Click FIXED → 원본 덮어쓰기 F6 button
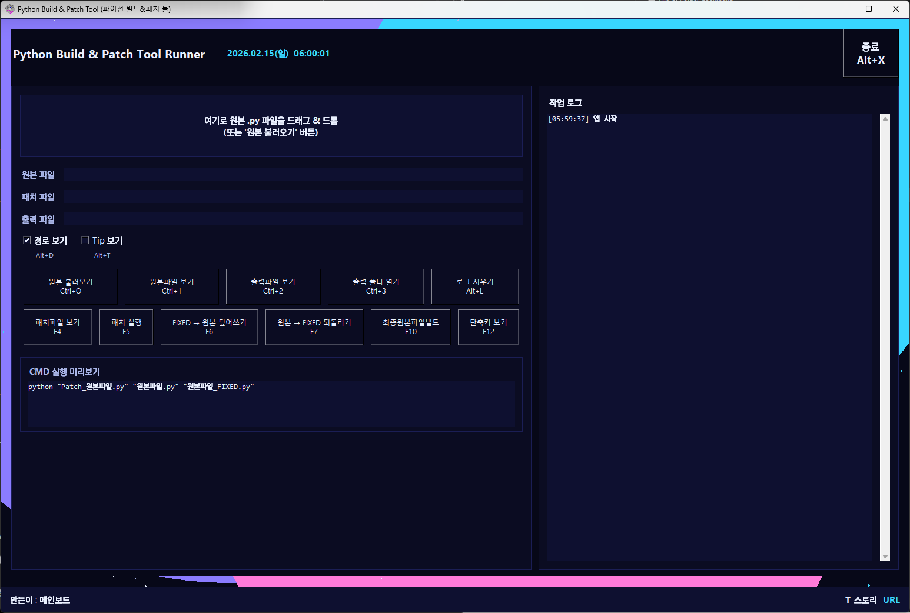Image resolution: width=910 pixels, height=613 pixels. click(209, 327)
